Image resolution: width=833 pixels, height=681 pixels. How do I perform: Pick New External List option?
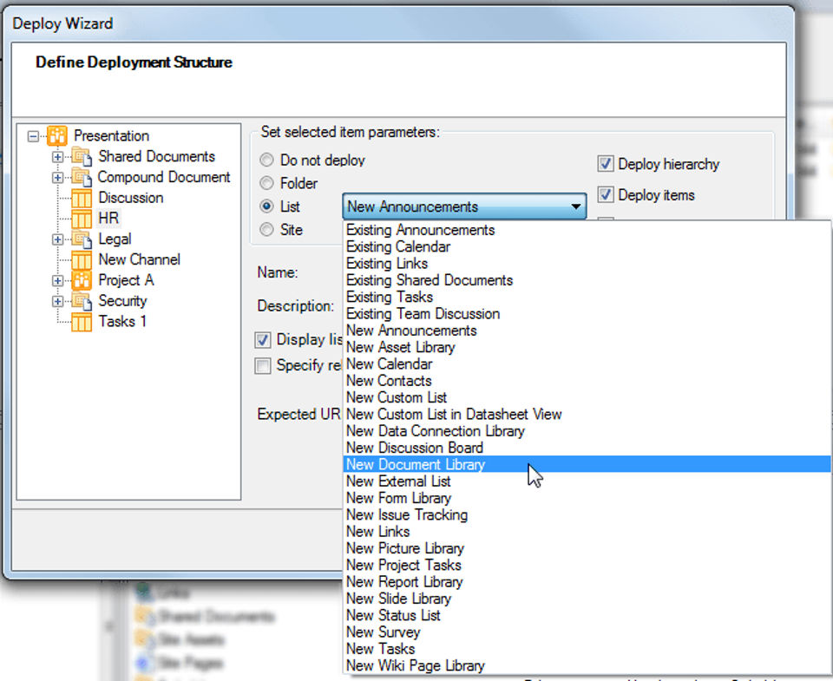[x=587, y=481]
